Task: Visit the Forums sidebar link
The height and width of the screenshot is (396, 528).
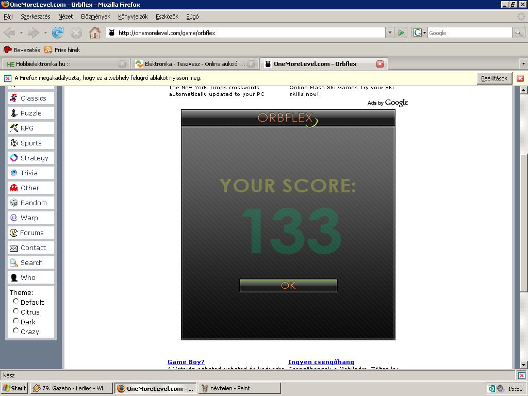Action: point(30,233)
